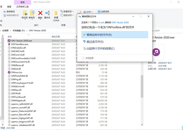Expand Copy to (复制到) dropdown arrow
The height and width of the screenshot is (130, 183).
[x=32, y=19]
